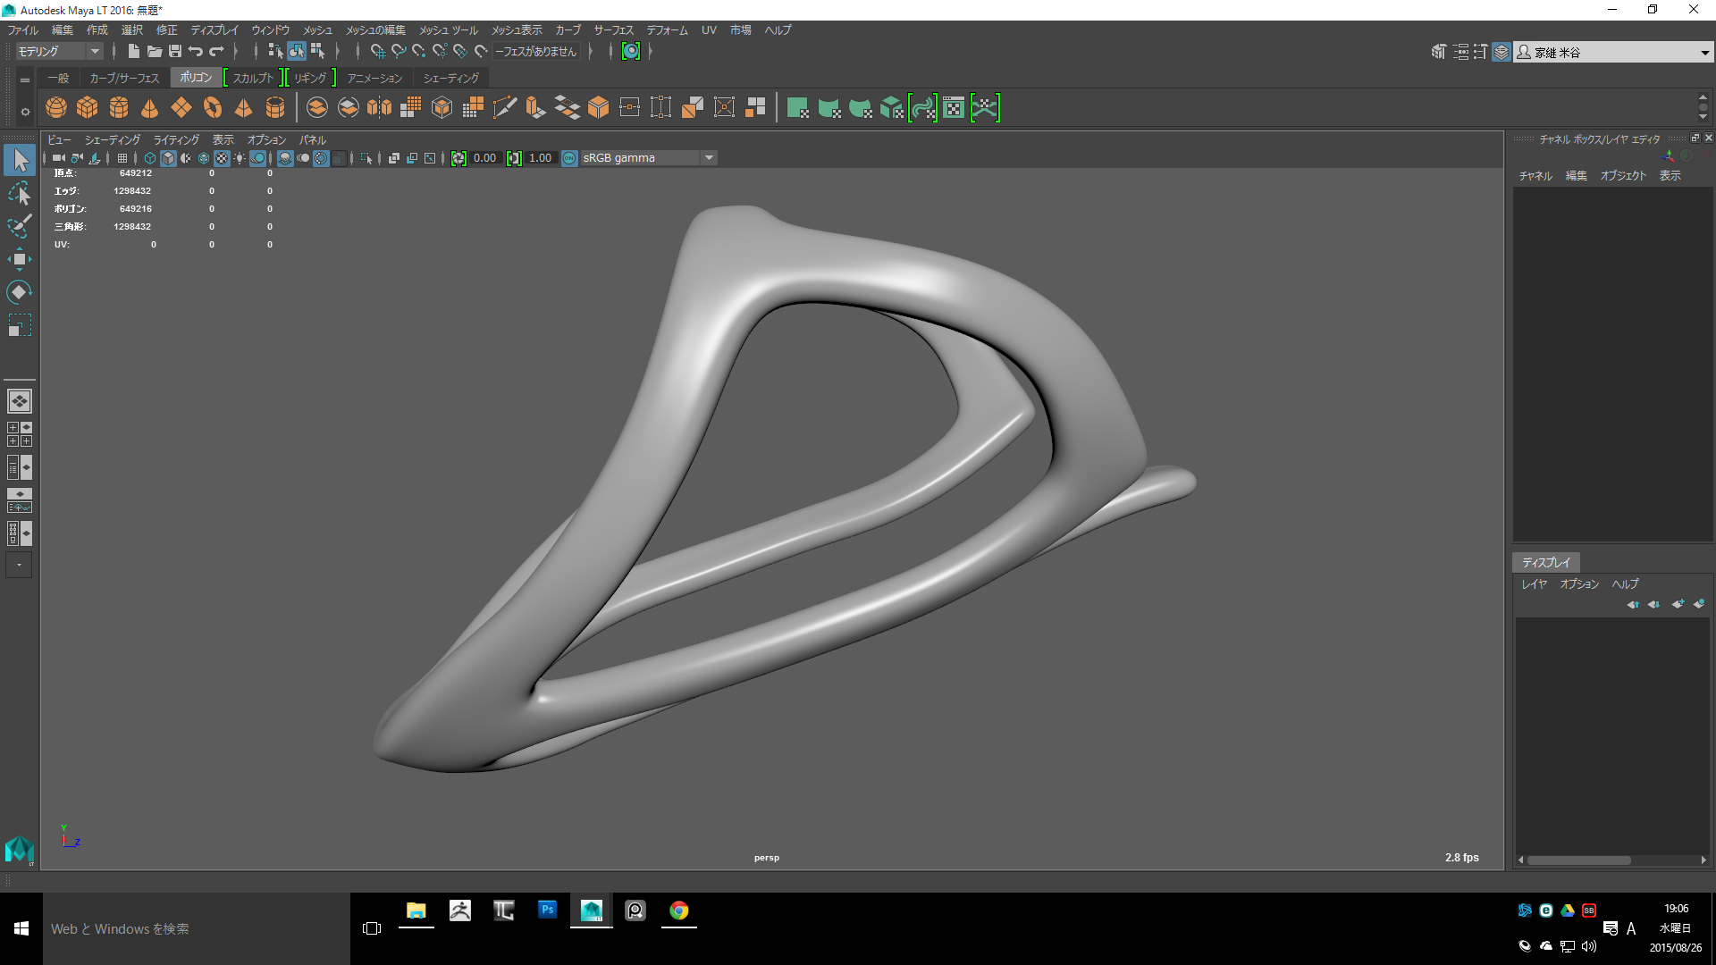Choose the Scale tool in toolbox
1716x965 pixels.
tap(20, 325)
